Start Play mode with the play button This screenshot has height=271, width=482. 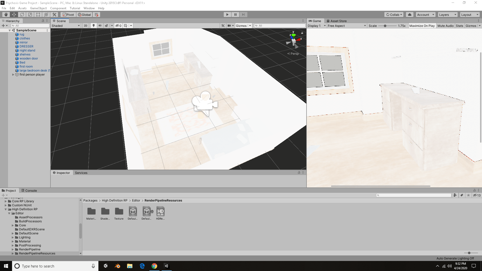[x=227, y=15]
